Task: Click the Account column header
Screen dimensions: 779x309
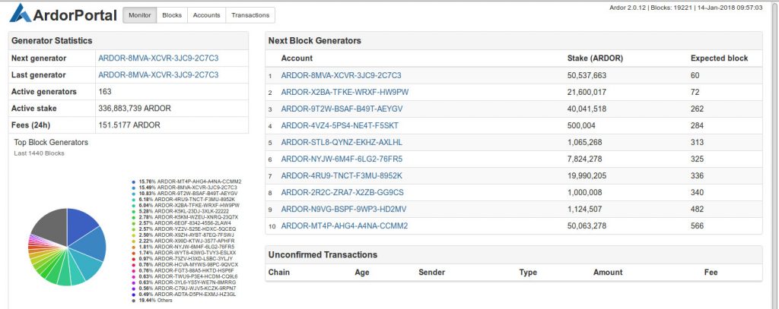Action: tap(297, 58)
